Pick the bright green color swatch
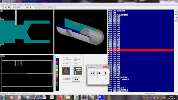Screen dimensions: 178x100 57,68
